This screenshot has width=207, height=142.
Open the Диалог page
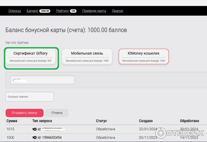pyautogui.click(x=118, y=11)
